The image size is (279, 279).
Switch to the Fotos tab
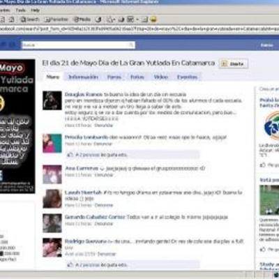click(137, 77)
